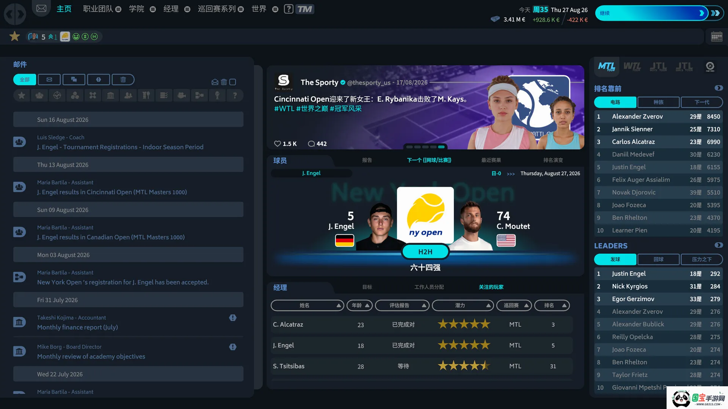Open the 工作人员分配 tab
Viewport: 728px width, 409px height.
pyautogui.click(x=429, y=287)
